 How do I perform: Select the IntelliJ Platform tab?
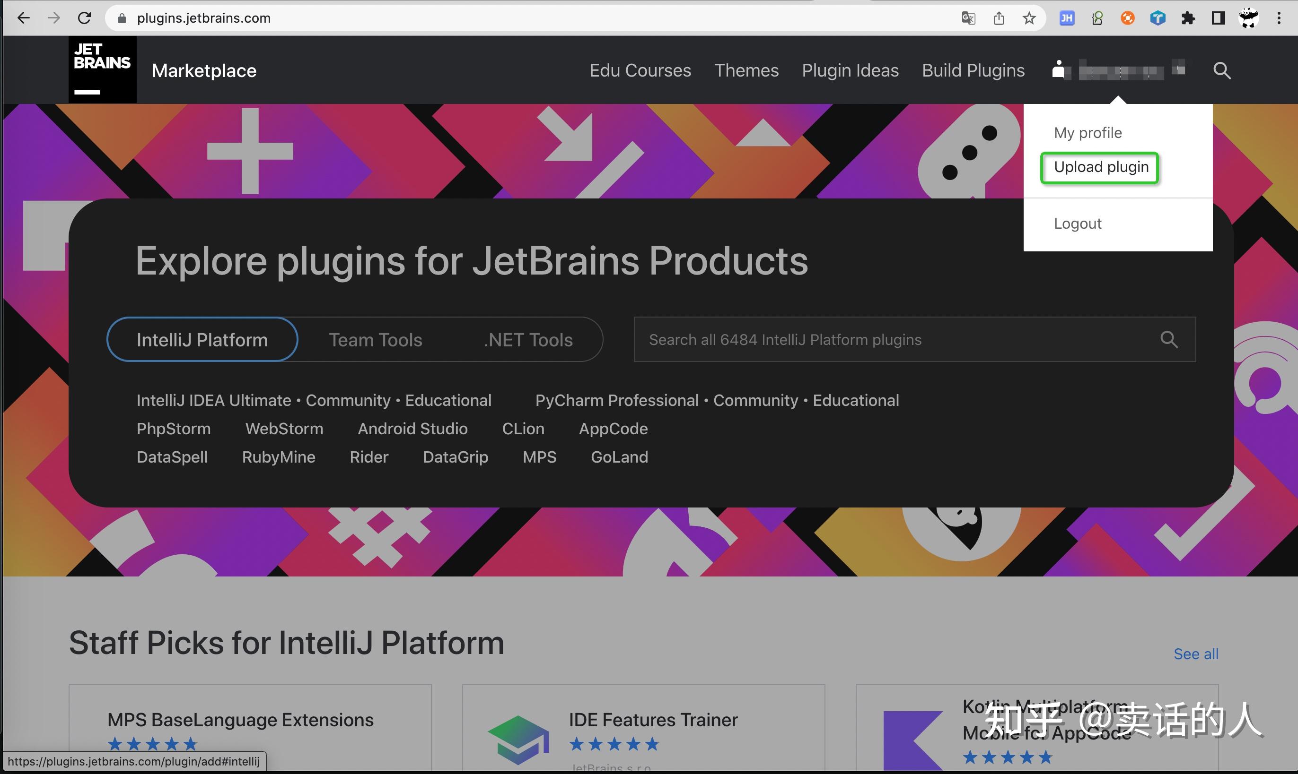pyautogui.click(x=202, y=340)
